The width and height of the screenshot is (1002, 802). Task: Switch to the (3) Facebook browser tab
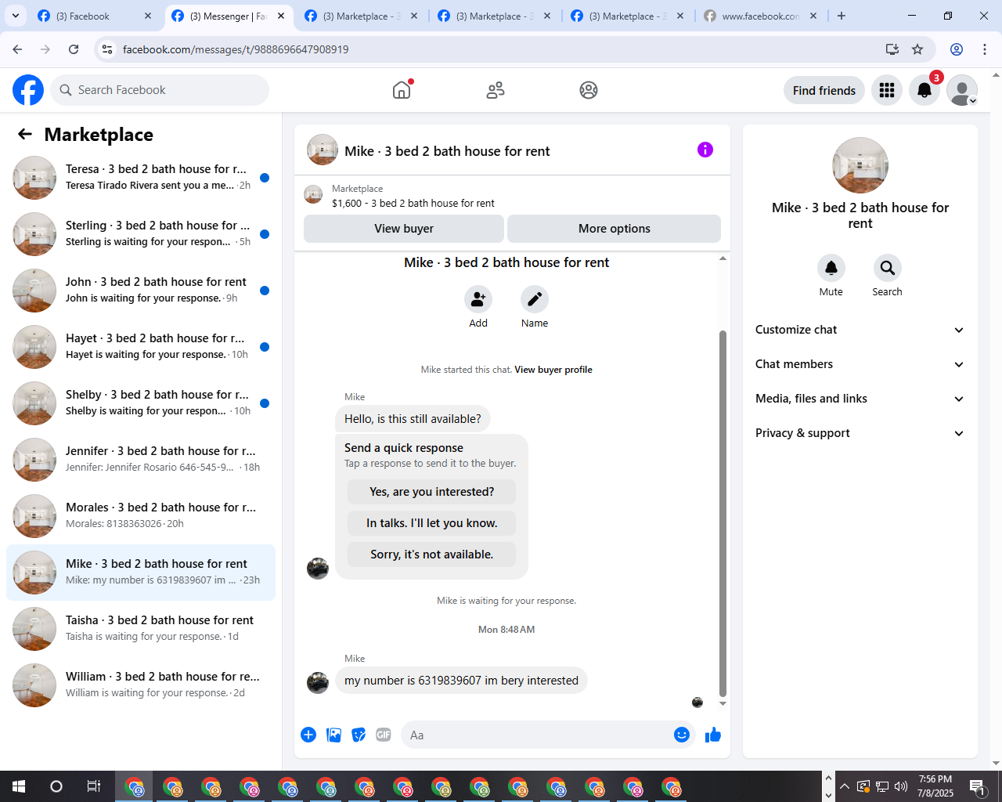point(95,16)
